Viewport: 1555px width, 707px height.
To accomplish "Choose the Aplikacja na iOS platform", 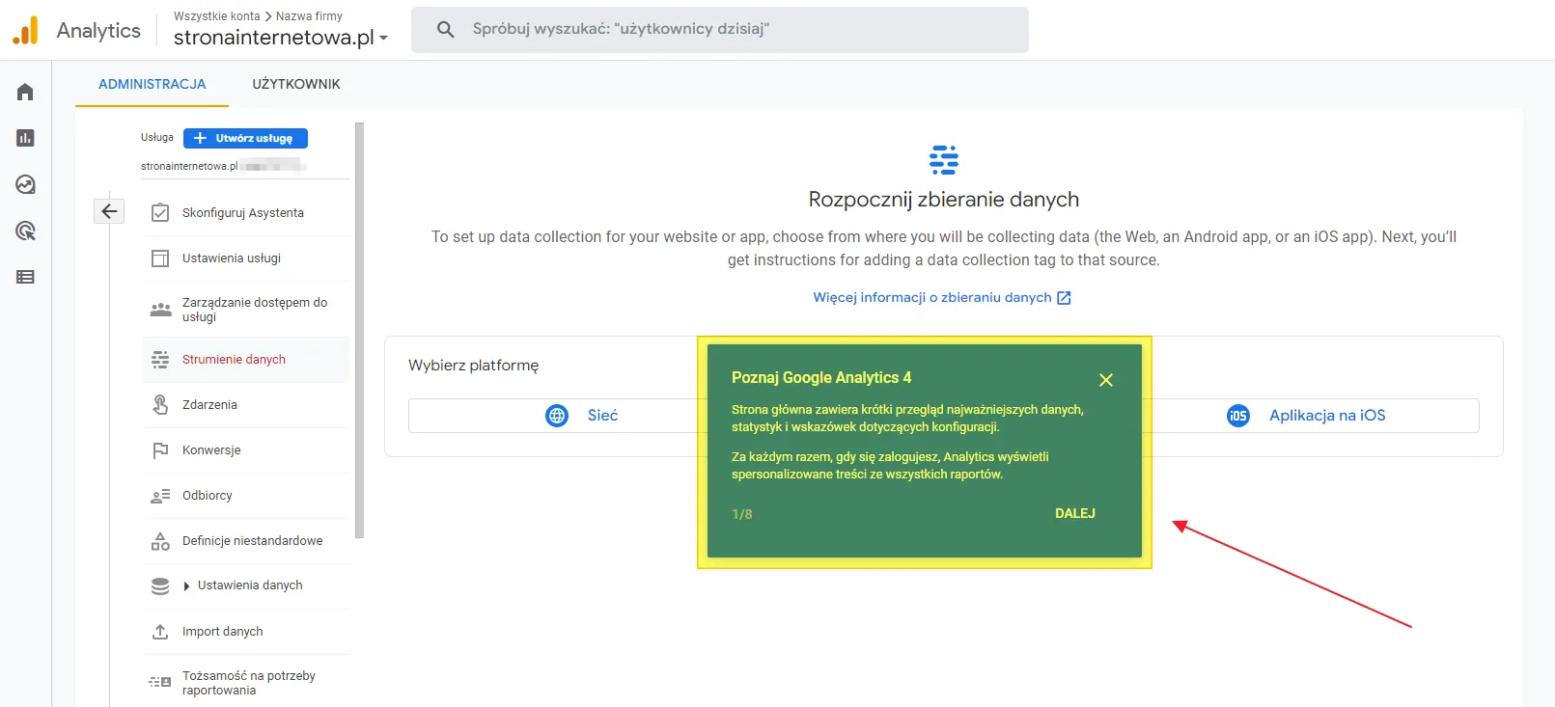I will (1306, 416).
